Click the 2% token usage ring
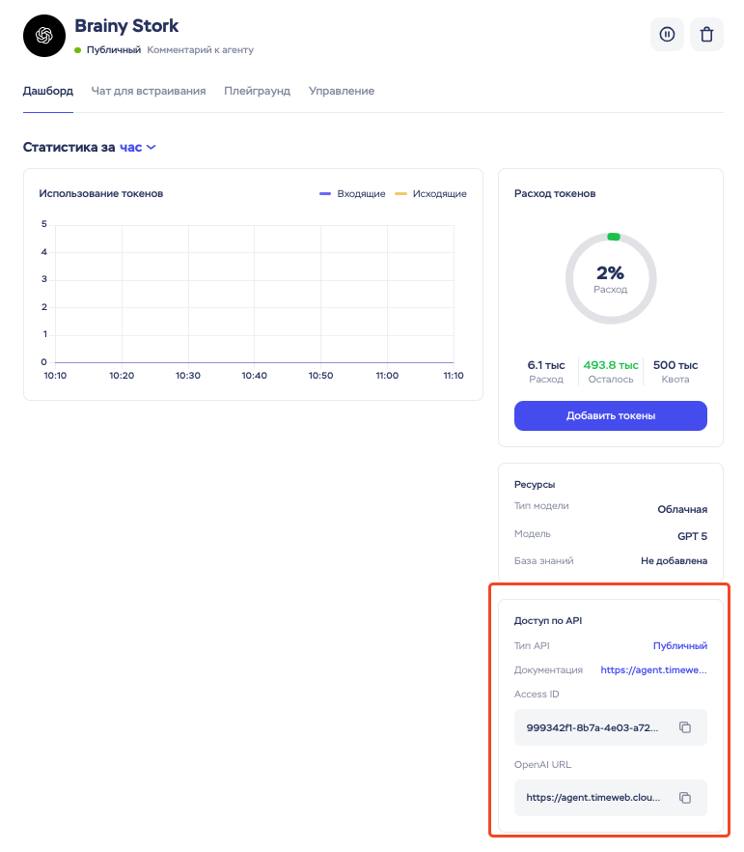The height and width of the screenshot is (852, 744). click(x=611, y=278)
